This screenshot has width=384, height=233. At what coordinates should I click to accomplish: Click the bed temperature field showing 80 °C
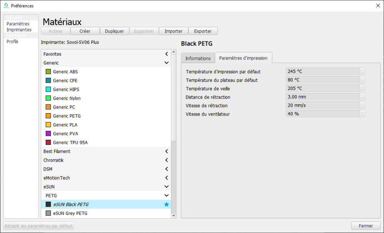[325, 80]
